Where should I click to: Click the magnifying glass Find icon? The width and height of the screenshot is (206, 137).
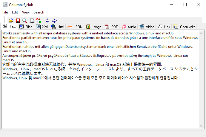tap(24, 21)
